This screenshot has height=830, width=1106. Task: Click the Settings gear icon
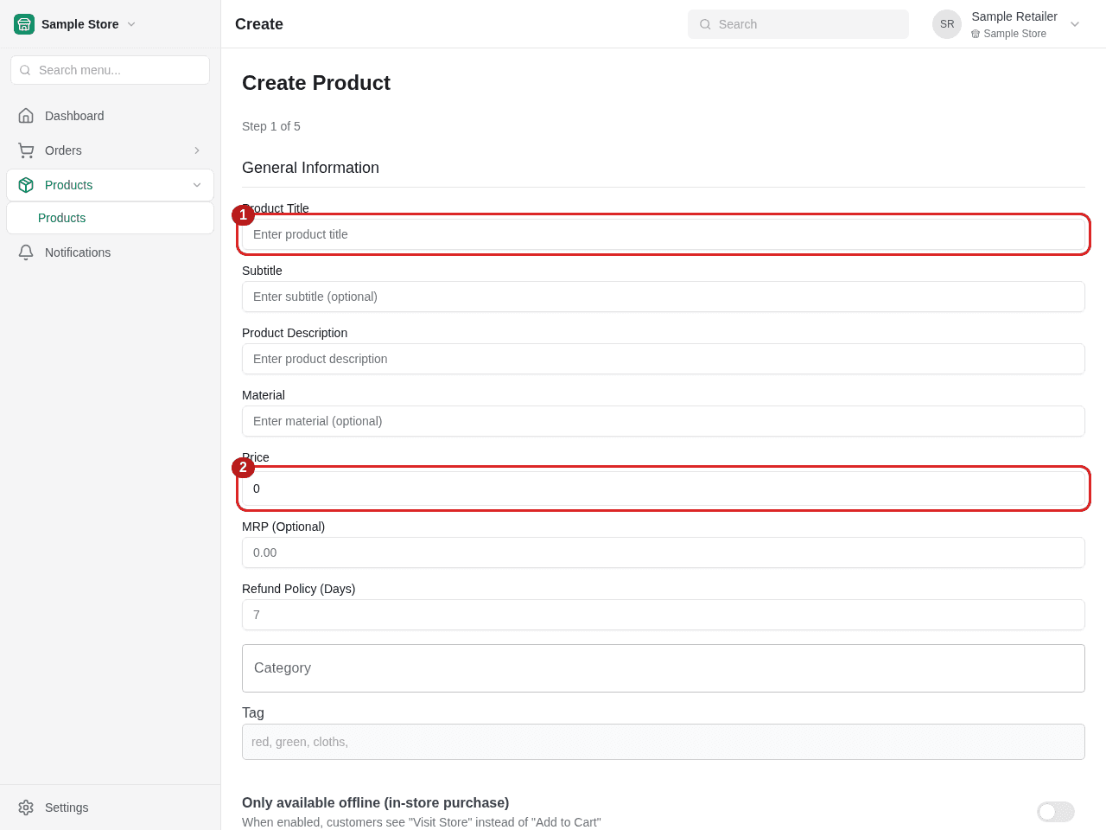click(x=26, y=808)
